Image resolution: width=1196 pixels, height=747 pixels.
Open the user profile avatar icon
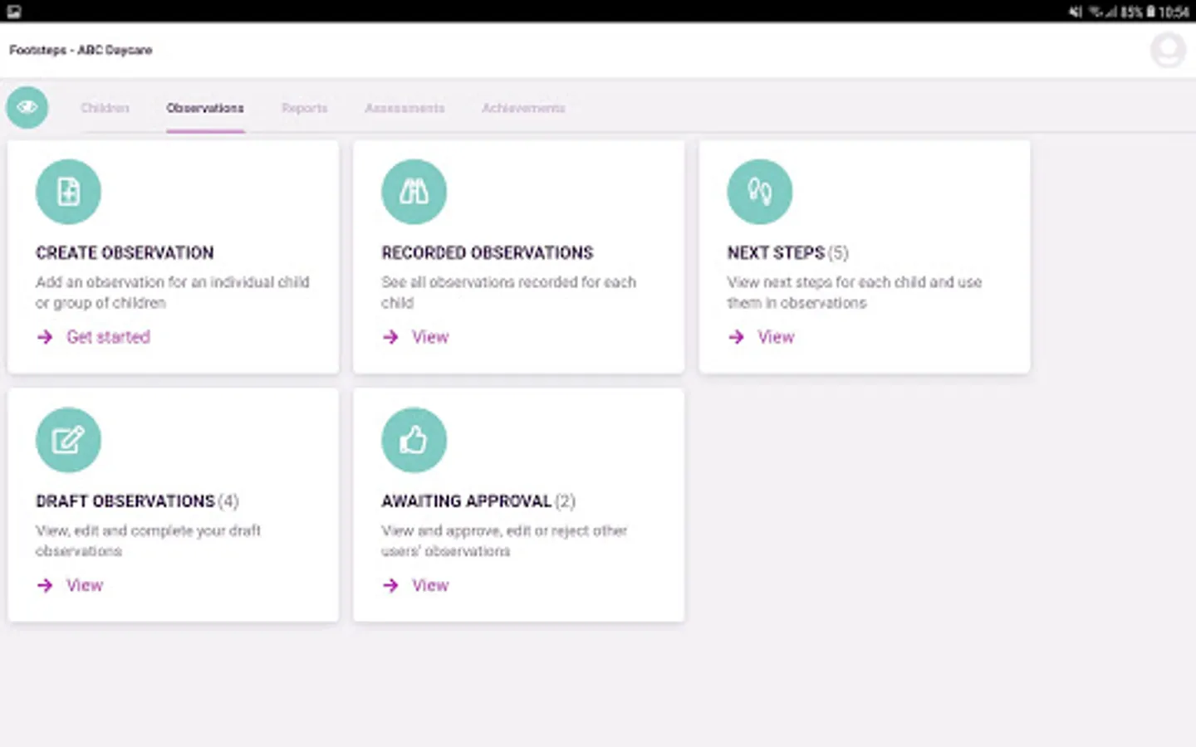click(x=1168, y=51)
